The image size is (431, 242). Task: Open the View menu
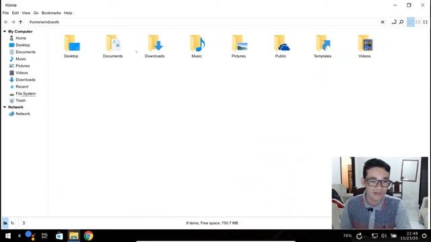26,13
